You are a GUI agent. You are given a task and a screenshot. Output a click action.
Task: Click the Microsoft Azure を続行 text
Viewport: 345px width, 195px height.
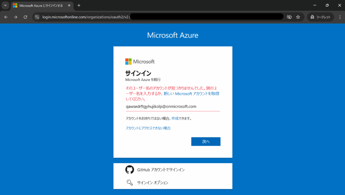[x=143, y=80]
